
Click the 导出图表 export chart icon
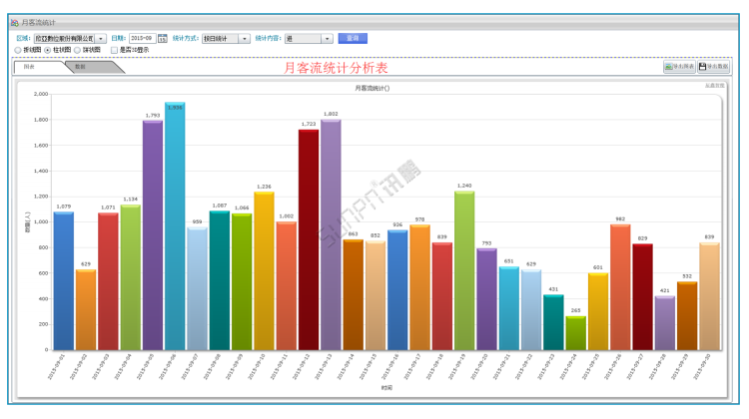coord(668,67)
